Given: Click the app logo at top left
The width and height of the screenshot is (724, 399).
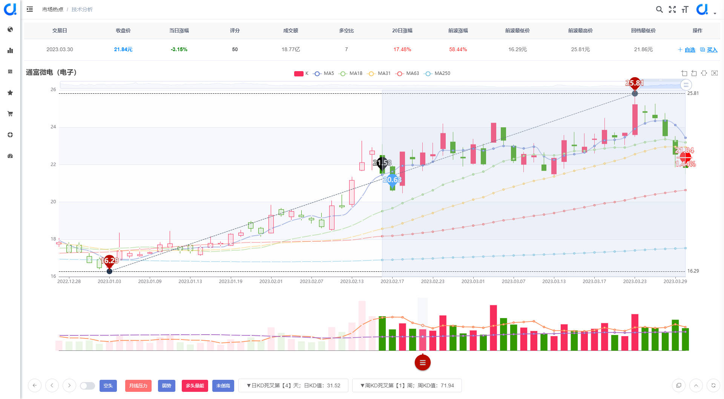Looking at the screenshot, I should [10, 9].
